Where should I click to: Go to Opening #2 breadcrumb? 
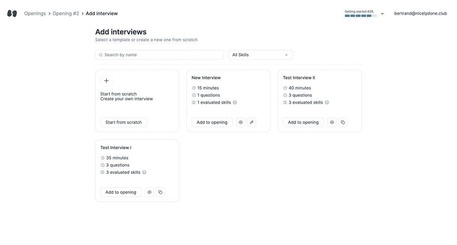click(66, 13)
